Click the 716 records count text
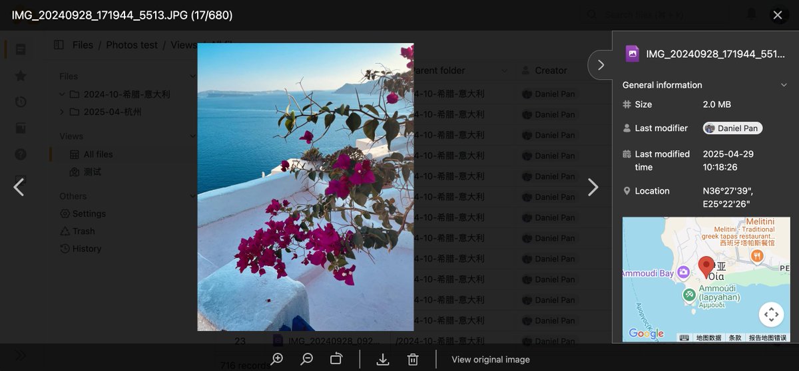Image resolution: width=799 pixels, height=371 pixels. point(245,365)
